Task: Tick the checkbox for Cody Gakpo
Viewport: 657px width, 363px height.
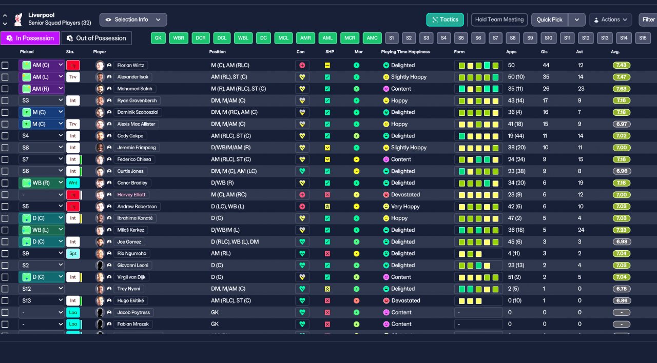Action: coord(5,136)
